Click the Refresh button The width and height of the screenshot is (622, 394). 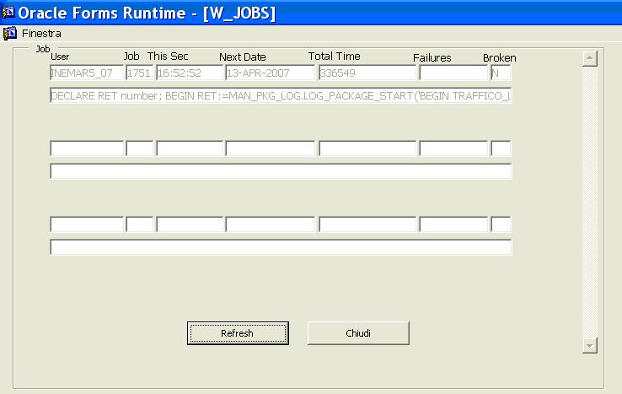[x=238, y=333]
